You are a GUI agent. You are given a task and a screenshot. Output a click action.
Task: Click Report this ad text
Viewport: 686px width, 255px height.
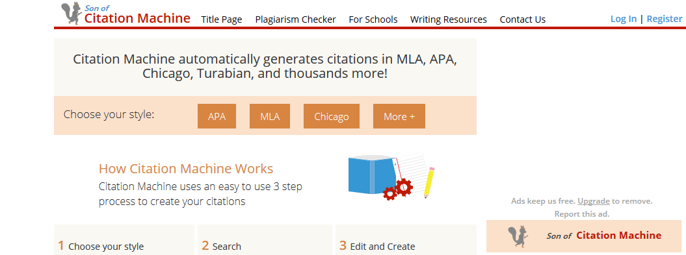click(582, 214)
